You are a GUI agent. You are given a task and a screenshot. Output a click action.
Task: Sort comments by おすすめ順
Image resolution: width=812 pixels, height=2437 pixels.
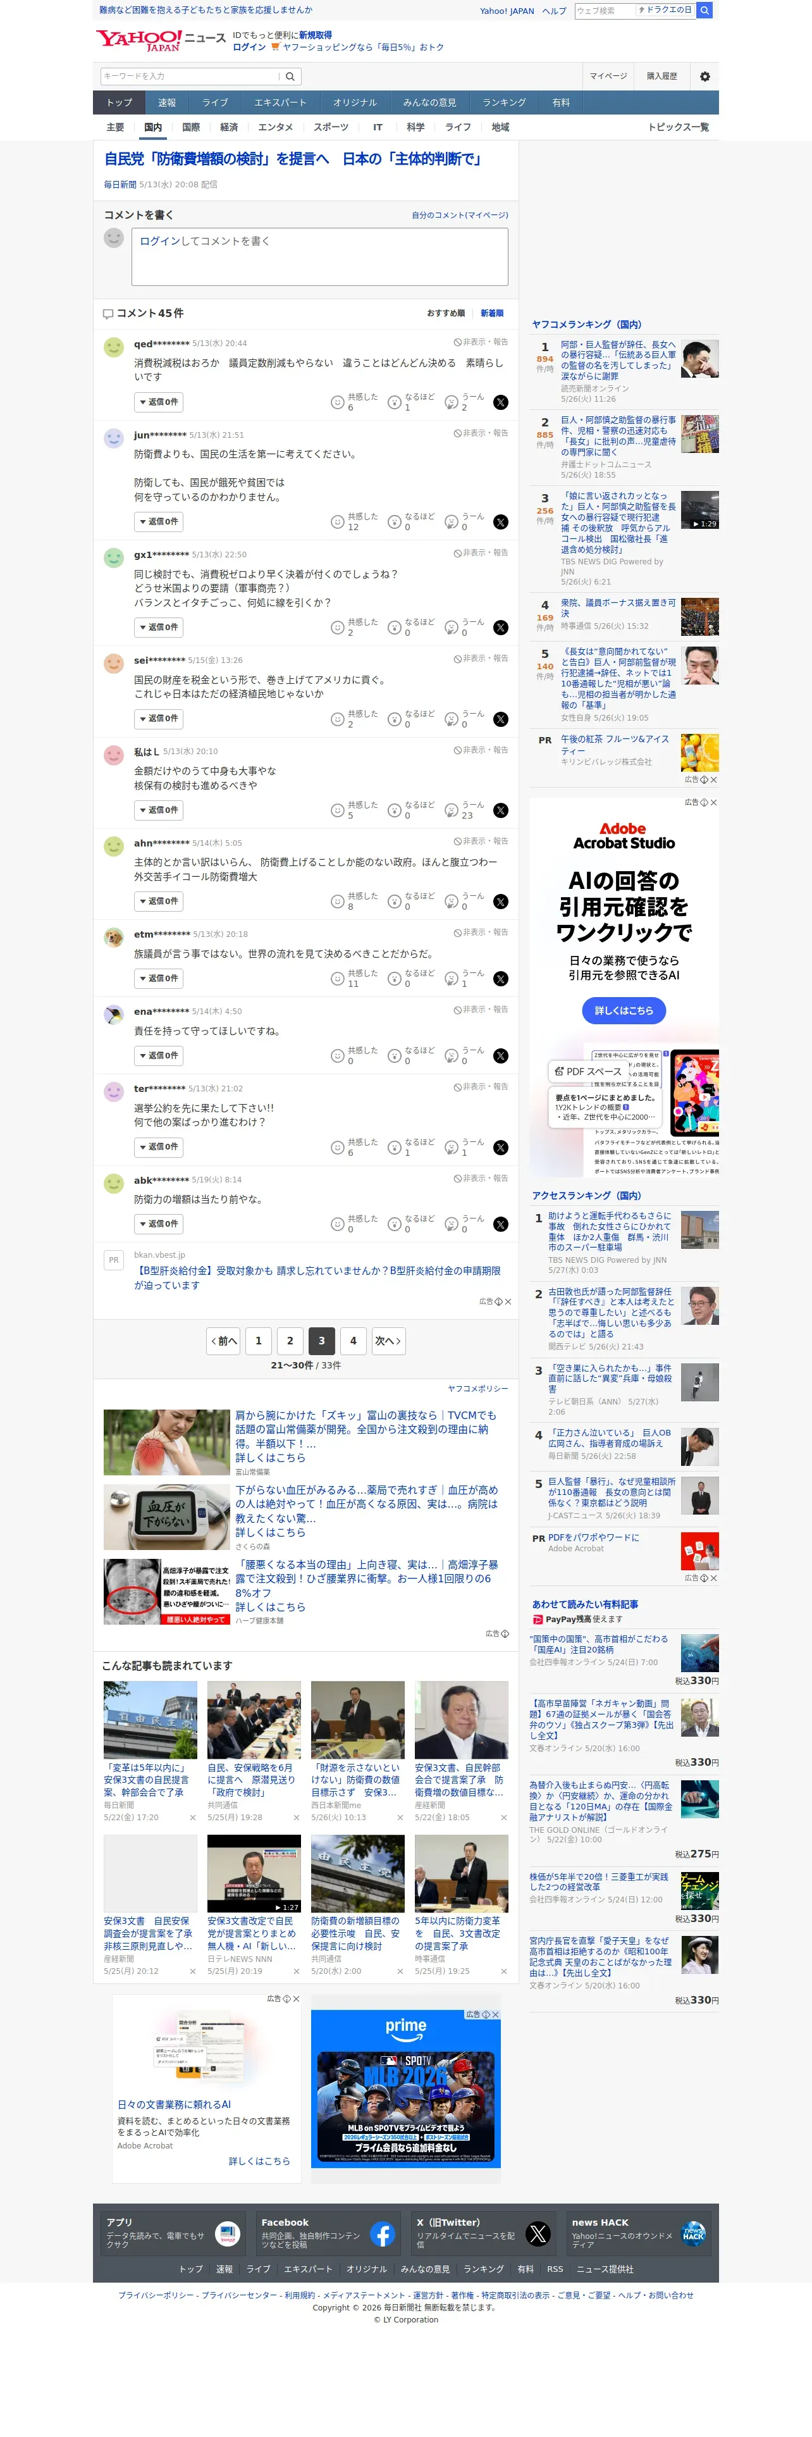[445, 313]
